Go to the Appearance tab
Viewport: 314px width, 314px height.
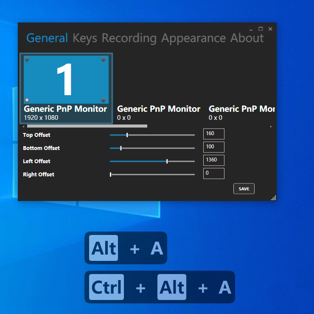click(x=193, y=38)
